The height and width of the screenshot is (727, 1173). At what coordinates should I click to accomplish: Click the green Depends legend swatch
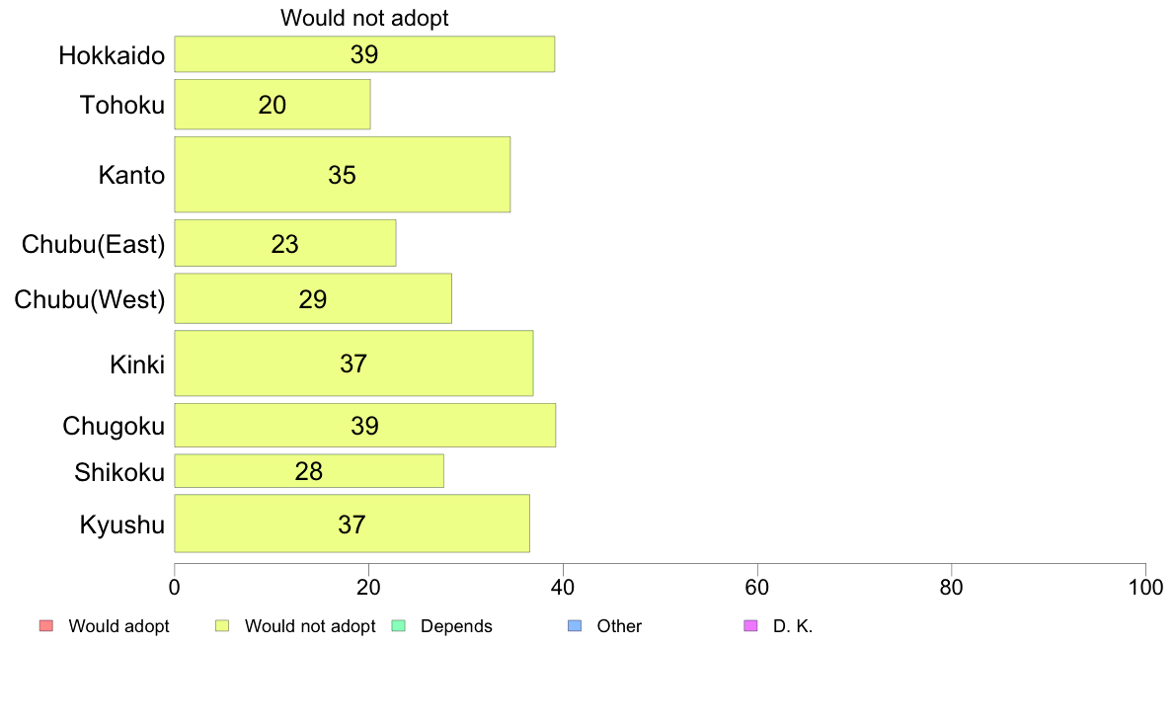(x=399, y=626)
